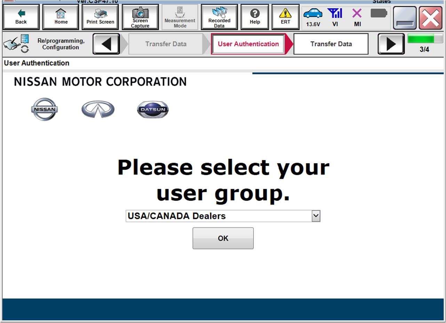
Task: Go to previous step with left arrow
Action: pos(106,44)
